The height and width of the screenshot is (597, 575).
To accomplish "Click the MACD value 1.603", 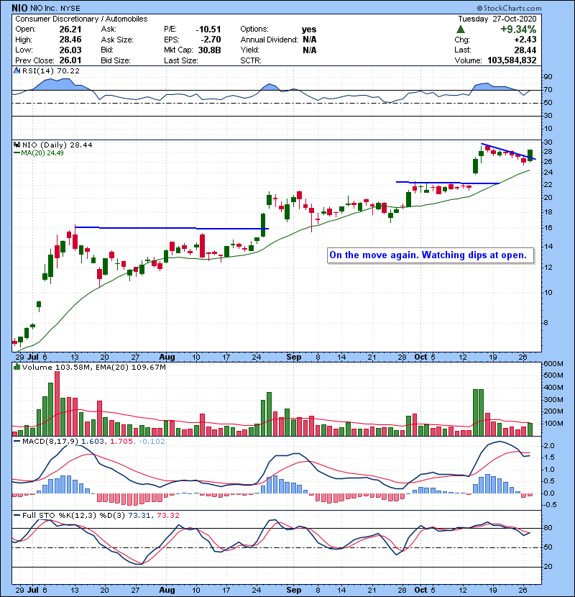I will pyautogui.click(x=93, y=442).
